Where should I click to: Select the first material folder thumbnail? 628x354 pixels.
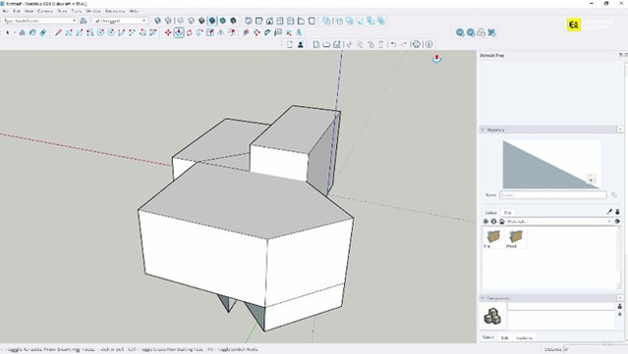click(493, 238)
